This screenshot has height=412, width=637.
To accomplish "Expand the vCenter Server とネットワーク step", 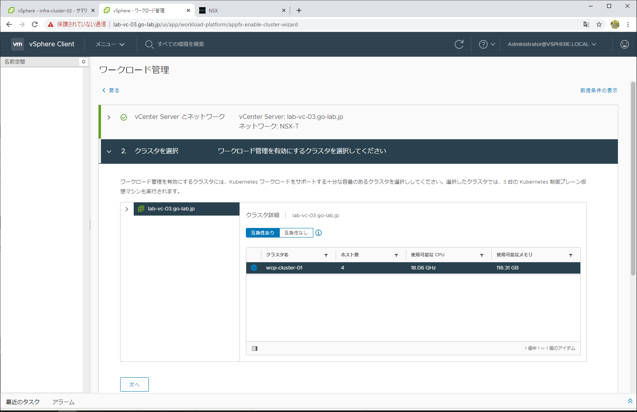I will click(109, 117).
